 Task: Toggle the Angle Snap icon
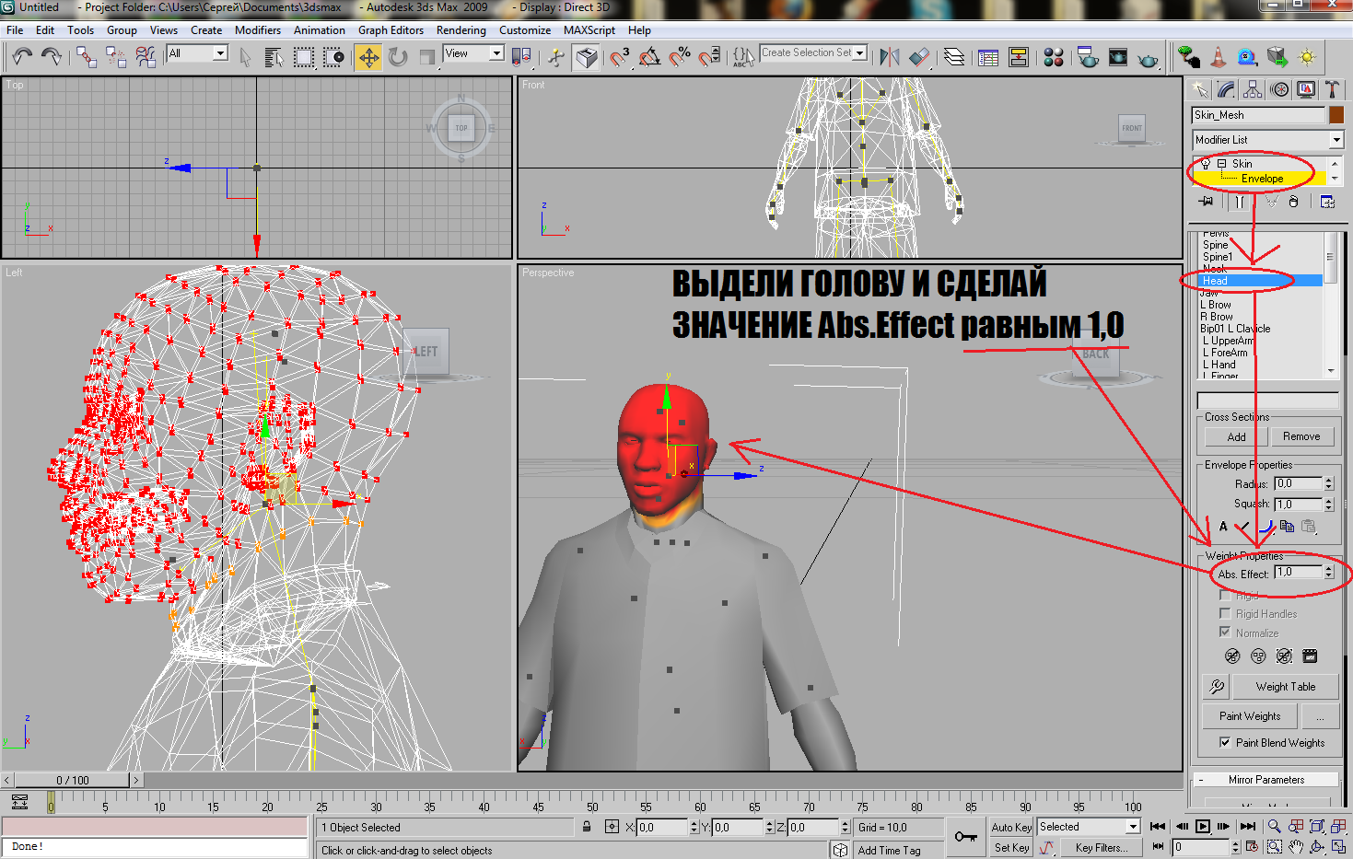click(650, 57)
